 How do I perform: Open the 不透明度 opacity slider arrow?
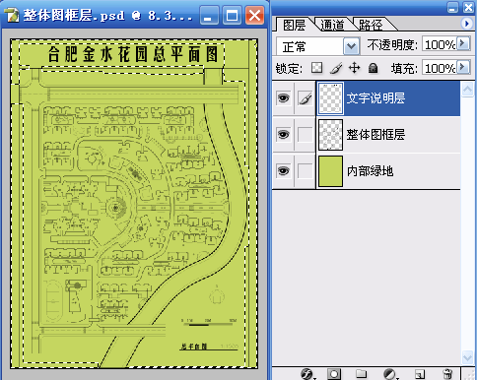[463, 43]
